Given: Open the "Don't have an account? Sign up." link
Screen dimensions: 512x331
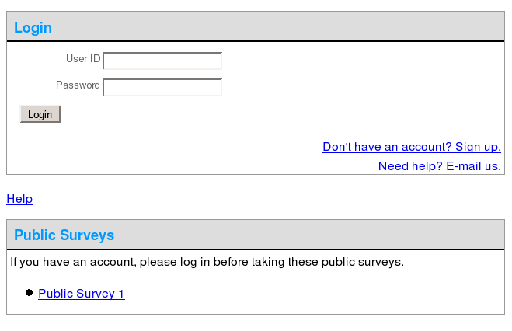Looking at the screenshot, I should tap(412, 147).
